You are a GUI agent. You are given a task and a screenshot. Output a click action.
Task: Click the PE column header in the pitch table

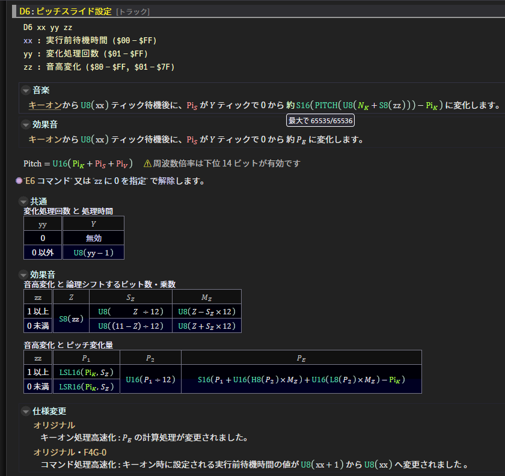click(x=301, y=358)
